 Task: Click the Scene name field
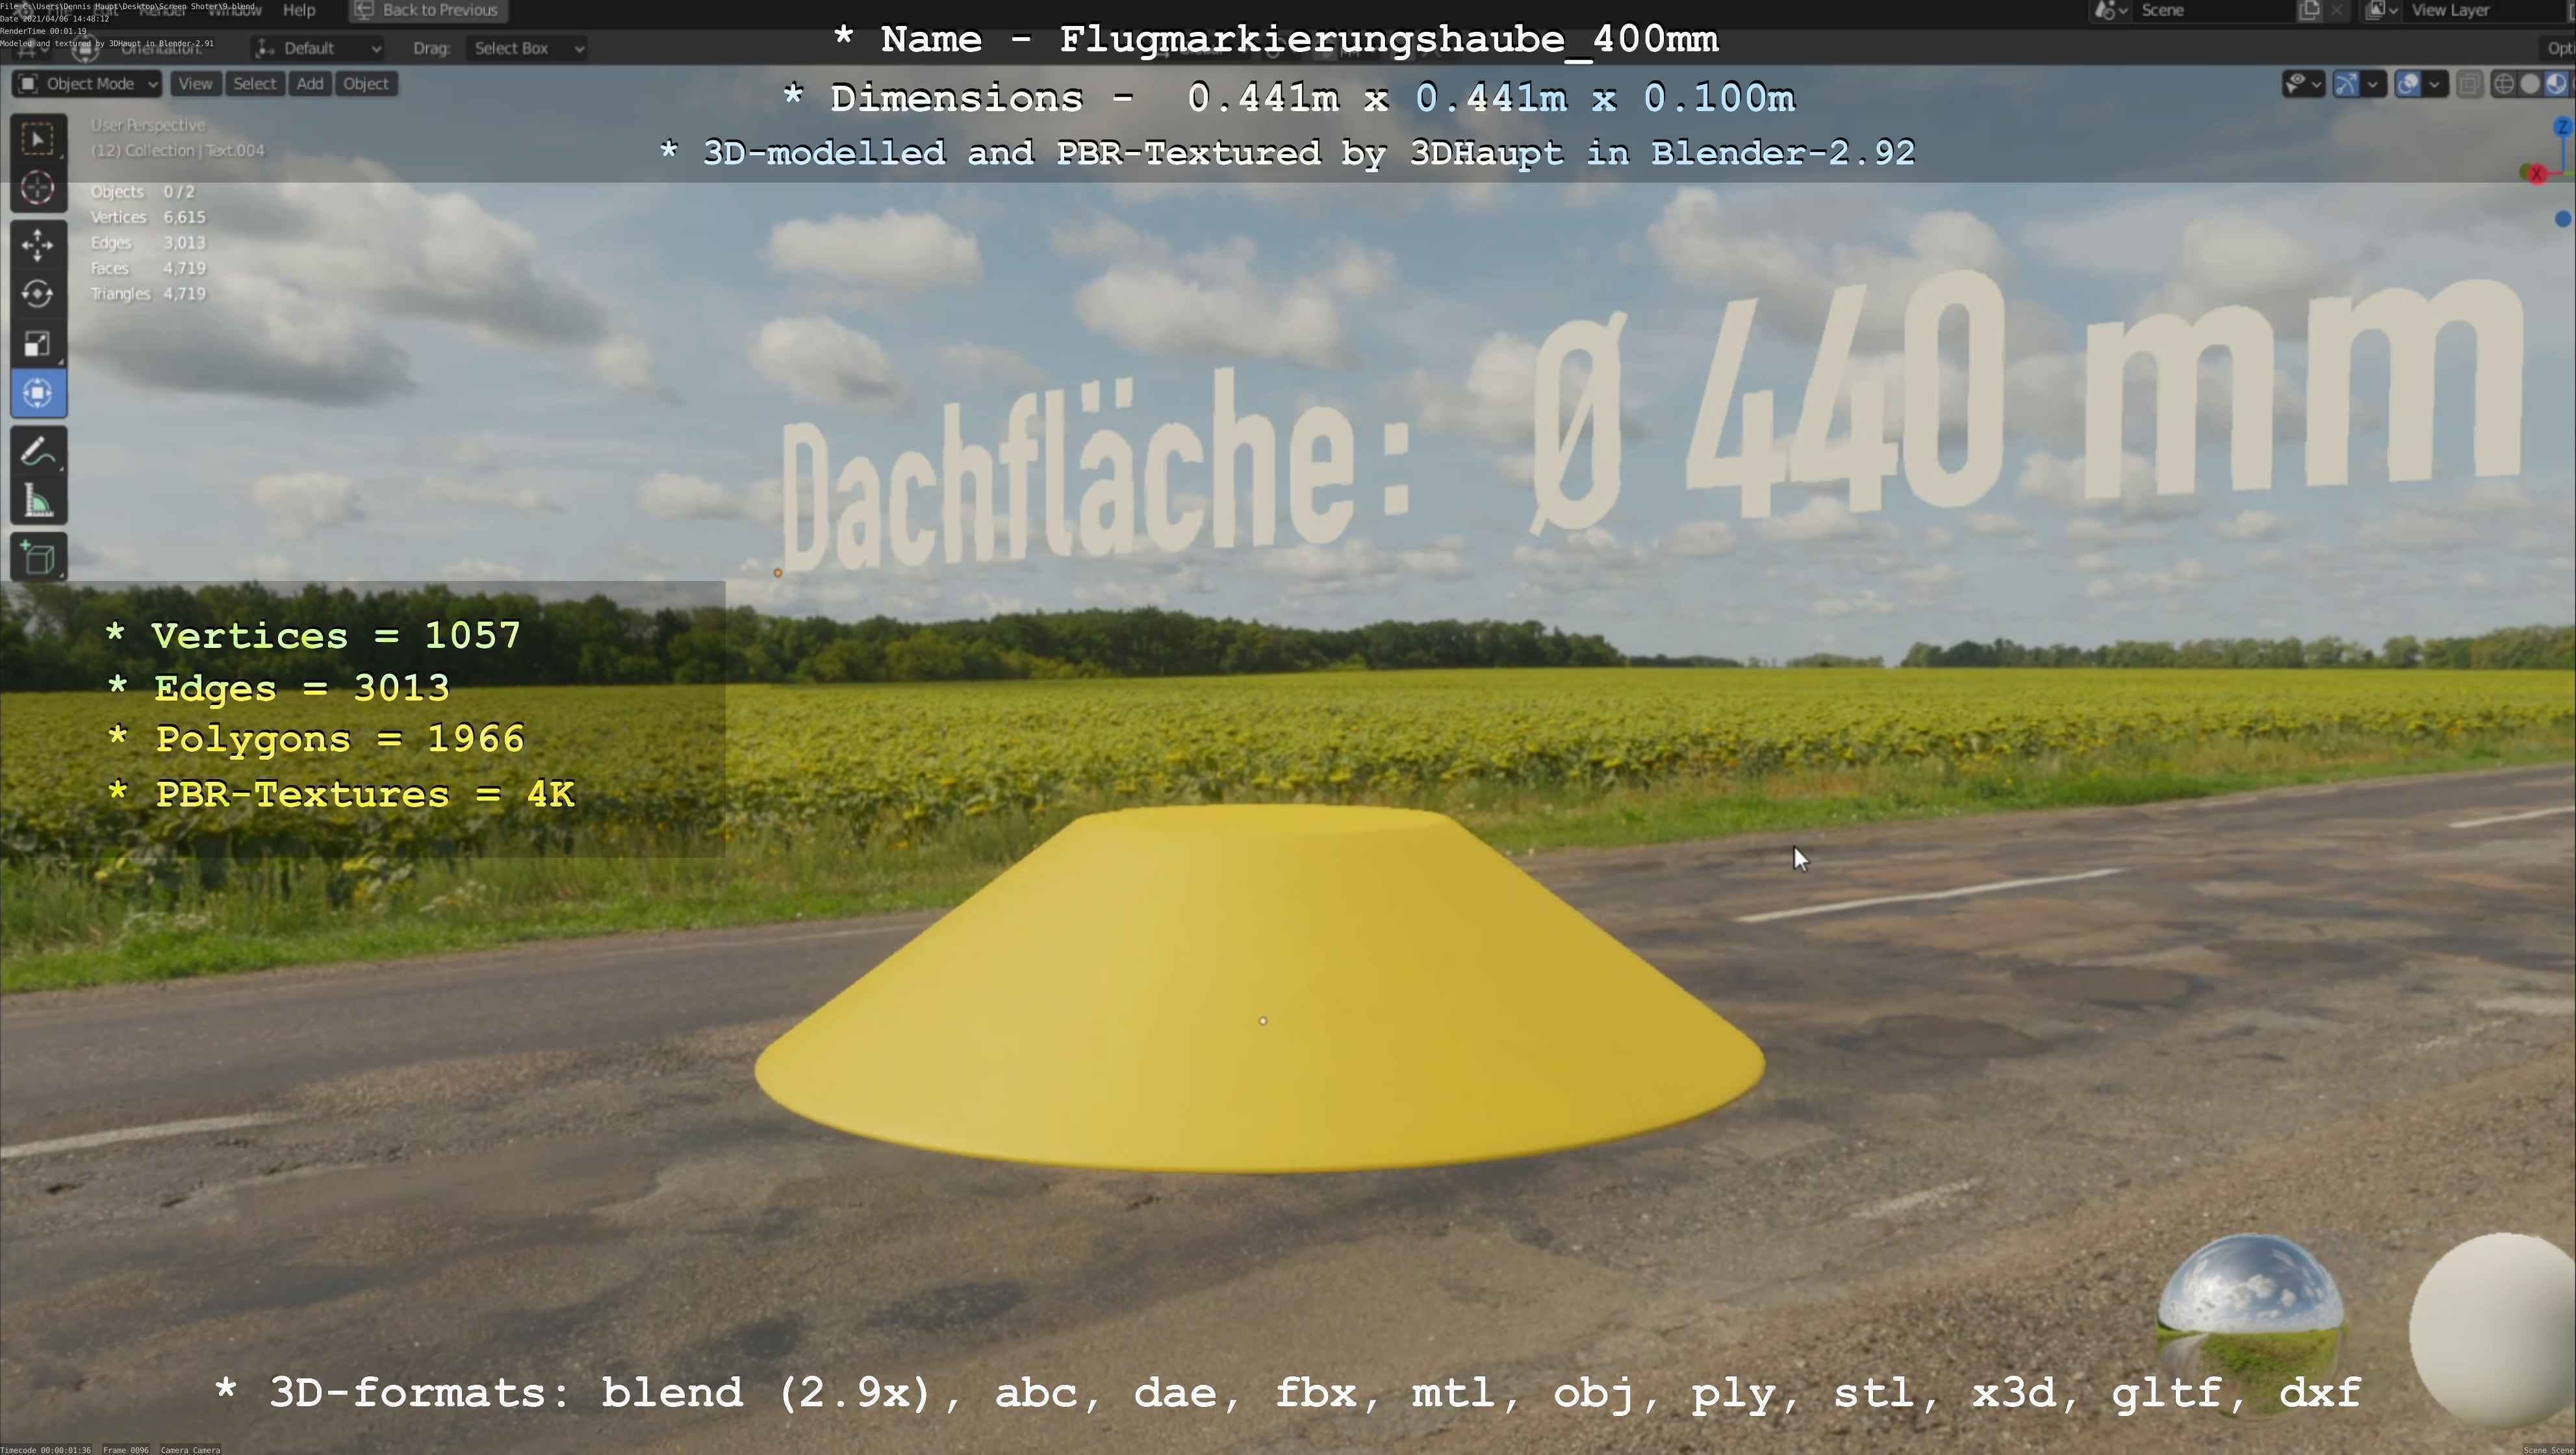[2210, 10]
